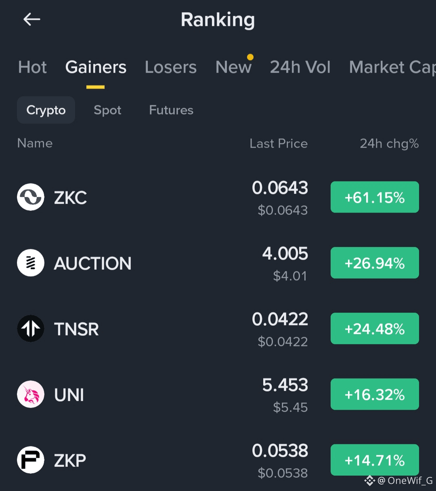Open the ZKC coin logo

point(31,197)
